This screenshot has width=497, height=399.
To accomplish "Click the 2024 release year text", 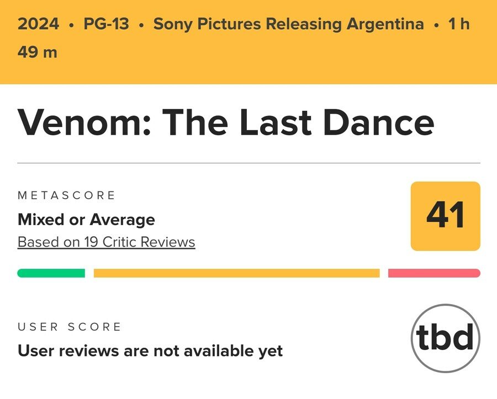I will (x=38, y=24).
